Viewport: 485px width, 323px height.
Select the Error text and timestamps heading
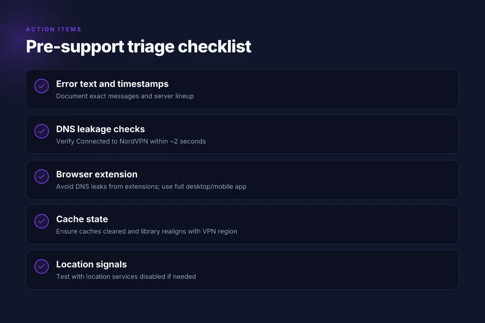click(112, 84)
